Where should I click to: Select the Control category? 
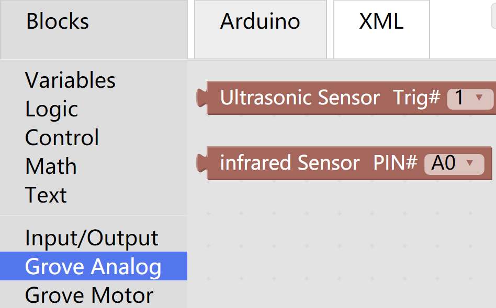[62, 138]
